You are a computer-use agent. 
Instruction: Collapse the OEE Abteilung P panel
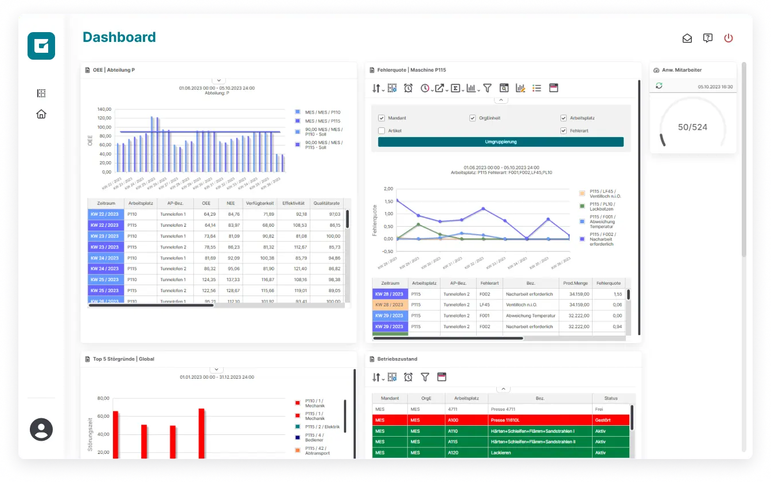[219, 80]
